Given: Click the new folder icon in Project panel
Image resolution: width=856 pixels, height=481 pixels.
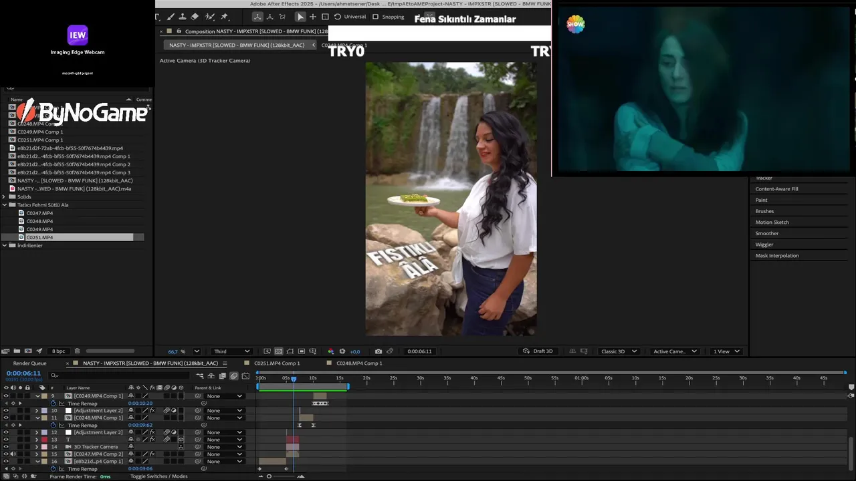Looking at the screenshot, I should tap(17, 351).
